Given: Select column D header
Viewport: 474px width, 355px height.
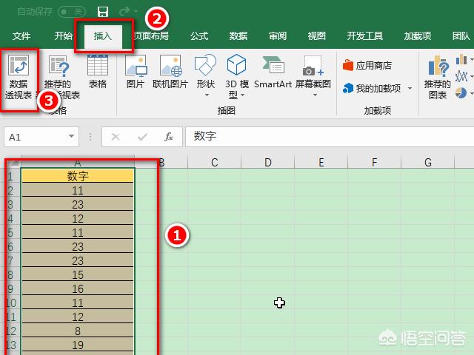Looking at the screenshot, I should 267,163.
